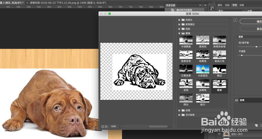The width and height of the screenshot is (262, 139).
Task: Switch to the 历史记录 panel tab
Action: click(x=171, y=5)
